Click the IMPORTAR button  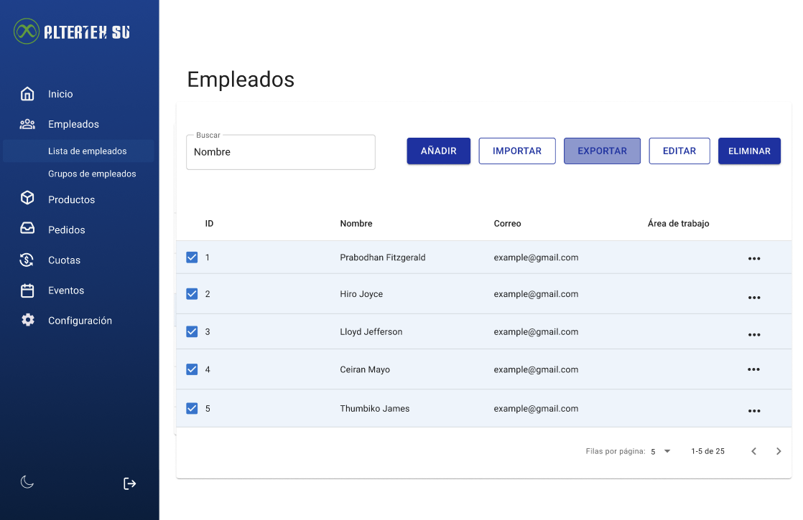516,151
